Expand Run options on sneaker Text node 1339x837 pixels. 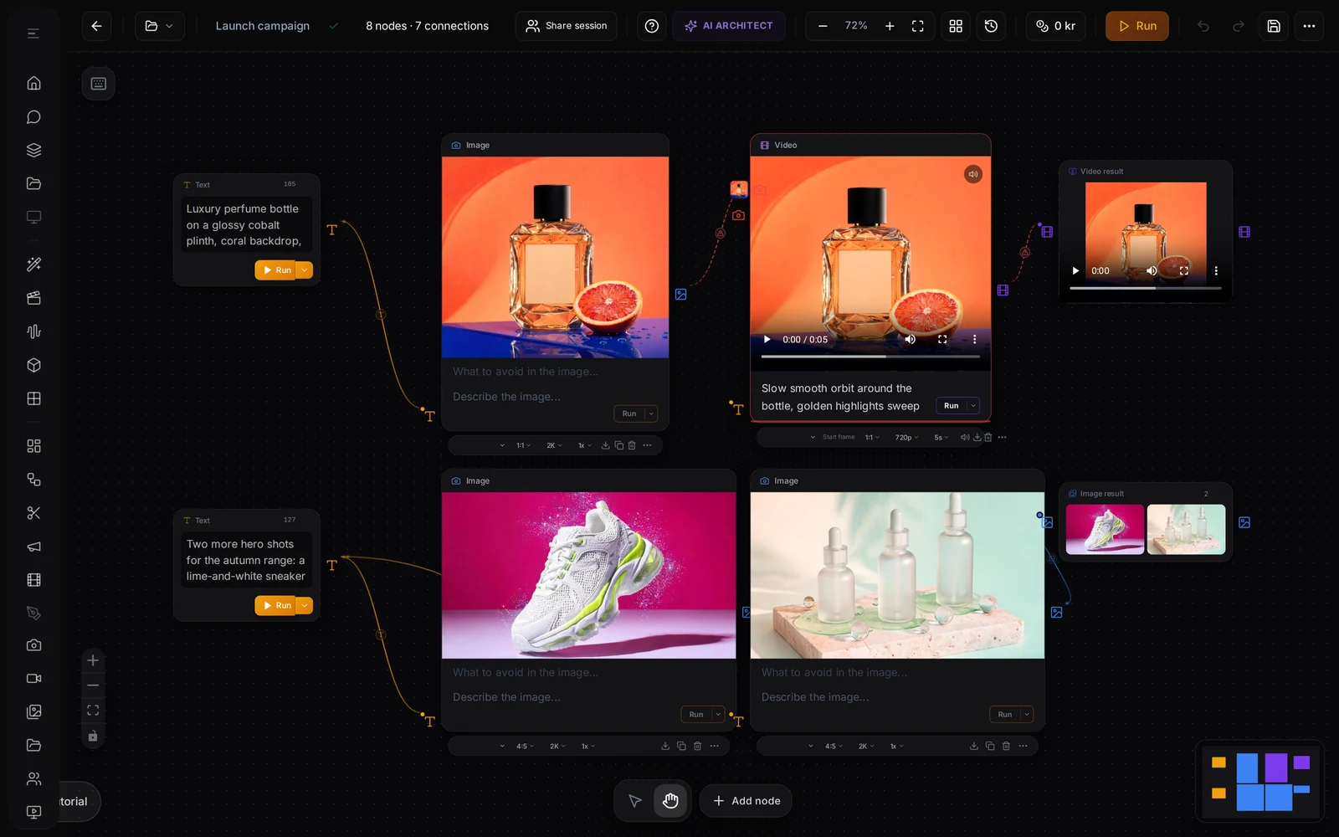[305, 605]
